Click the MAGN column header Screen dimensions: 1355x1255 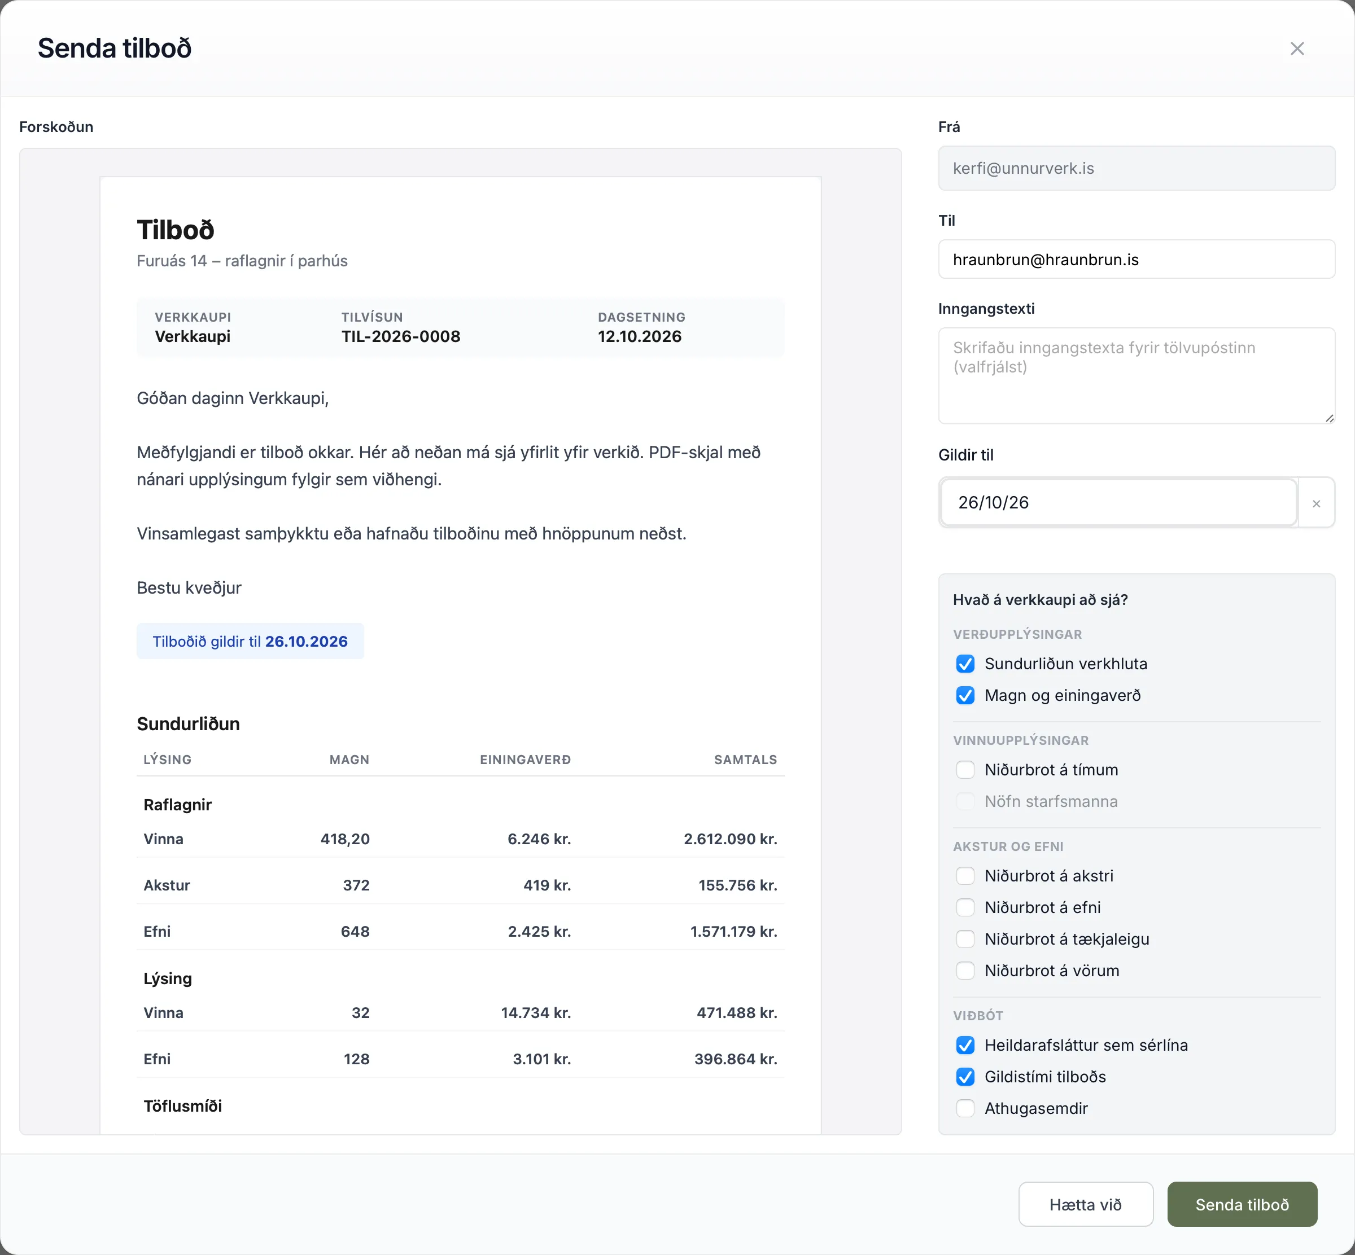point(349,760)
